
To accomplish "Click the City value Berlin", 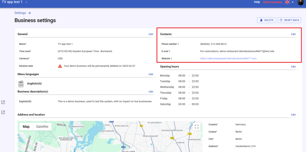I will pos(239,139).
